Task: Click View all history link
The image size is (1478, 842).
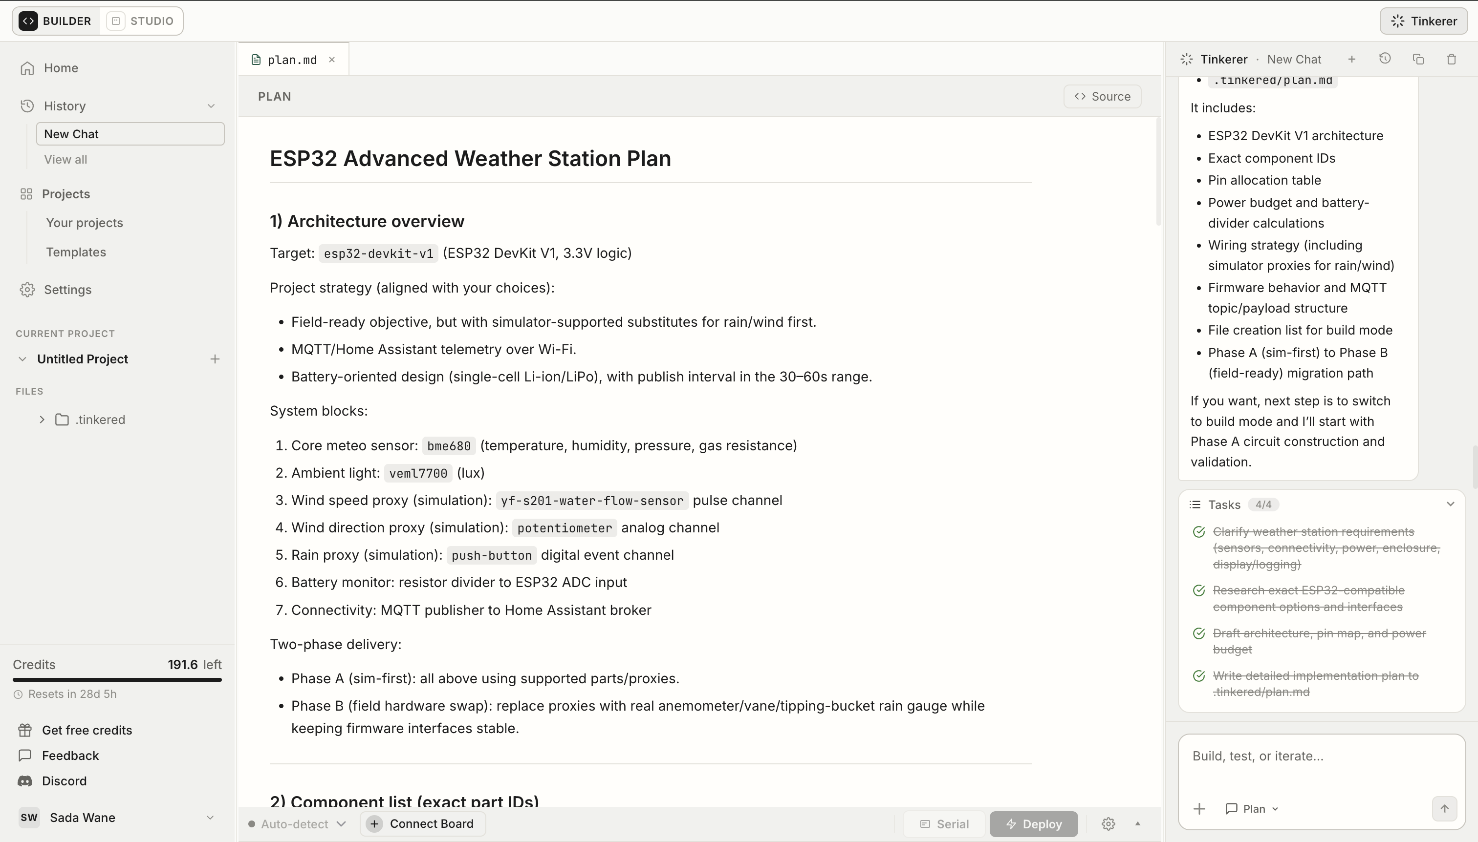Action: point(65,159)
